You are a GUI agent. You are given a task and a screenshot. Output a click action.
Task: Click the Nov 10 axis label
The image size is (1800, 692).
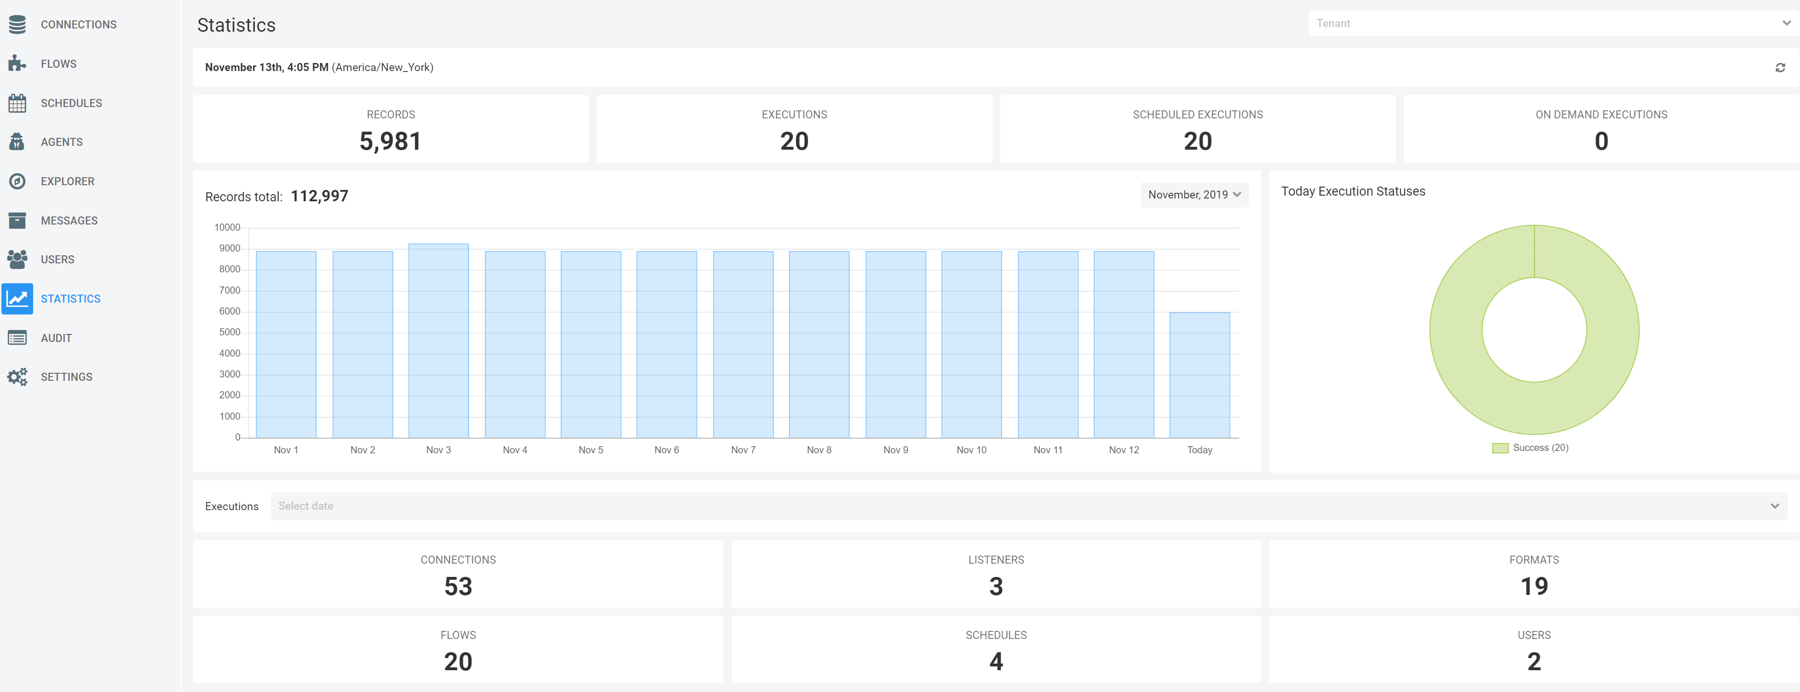point(971,450)
